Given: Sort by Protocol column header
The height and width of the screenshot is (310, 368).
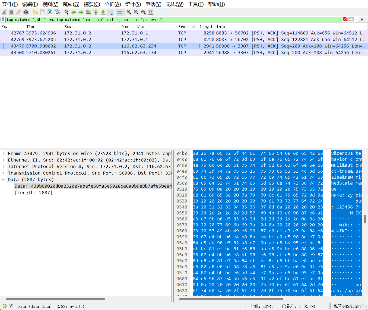Looking at the screenshot, I should click(x=188, y=27).
